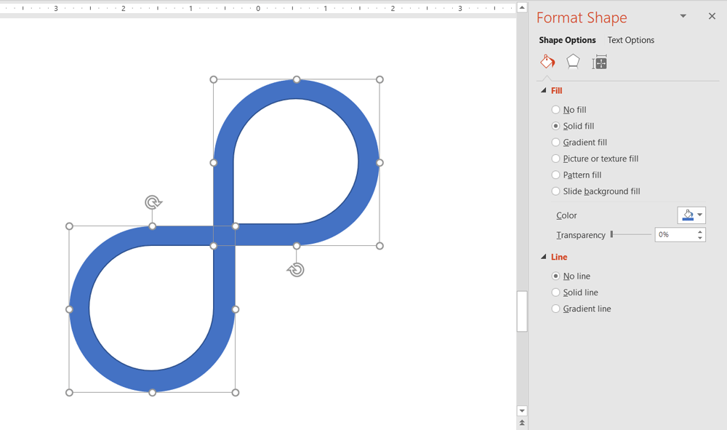Open the Fill & Line icon tab

pos(547,62)
